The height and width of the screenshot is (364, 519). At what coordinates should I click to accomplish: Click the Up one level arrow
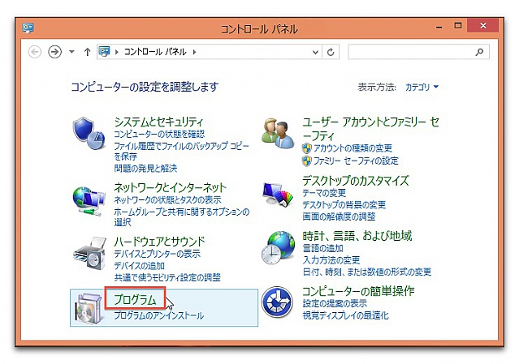pyautogui.click(x=87, y=52)
